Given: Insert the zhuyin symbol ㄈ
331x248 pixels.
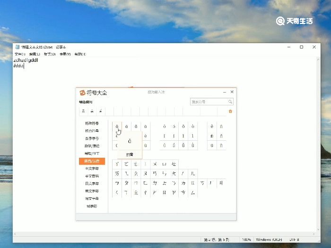Looking at the screenshot, I should tap(146, 183).
